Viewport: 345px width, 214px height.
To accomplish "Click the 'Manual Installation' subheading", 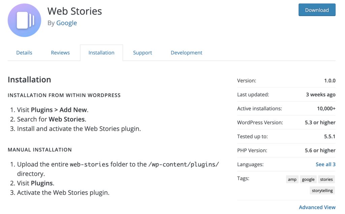I will (x=40, y=150).
